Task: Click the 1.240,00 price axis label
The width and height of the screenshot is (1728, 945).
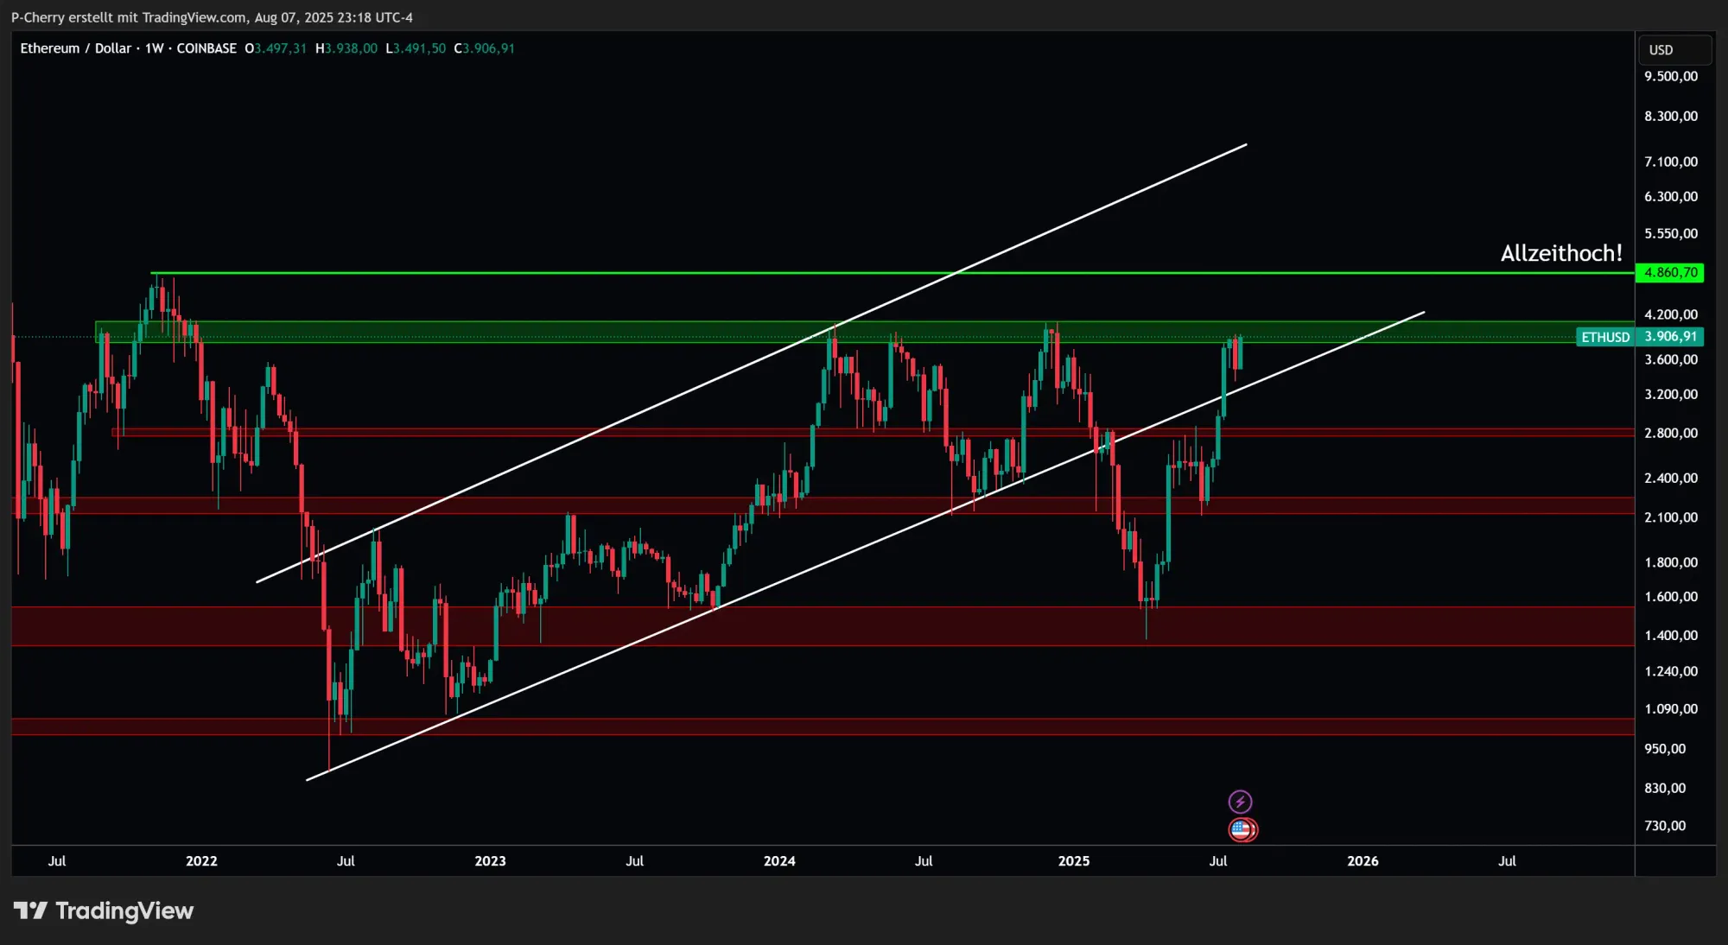Action: click(1671, 671)
